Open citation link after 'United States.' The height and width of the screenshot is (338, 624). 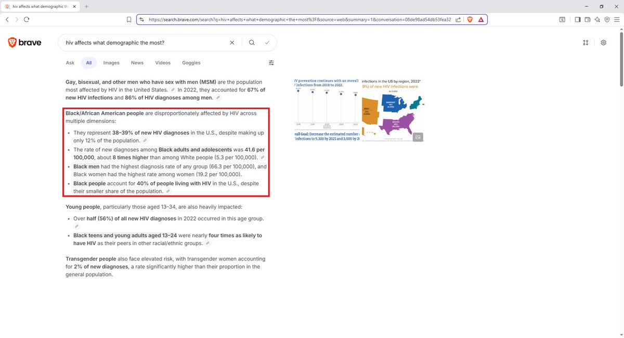click(x=173, y=90)
